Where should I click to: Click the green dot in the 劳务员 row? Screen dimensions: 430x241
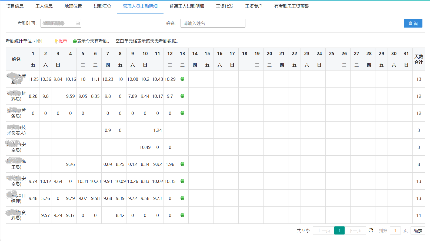[182, 113]
